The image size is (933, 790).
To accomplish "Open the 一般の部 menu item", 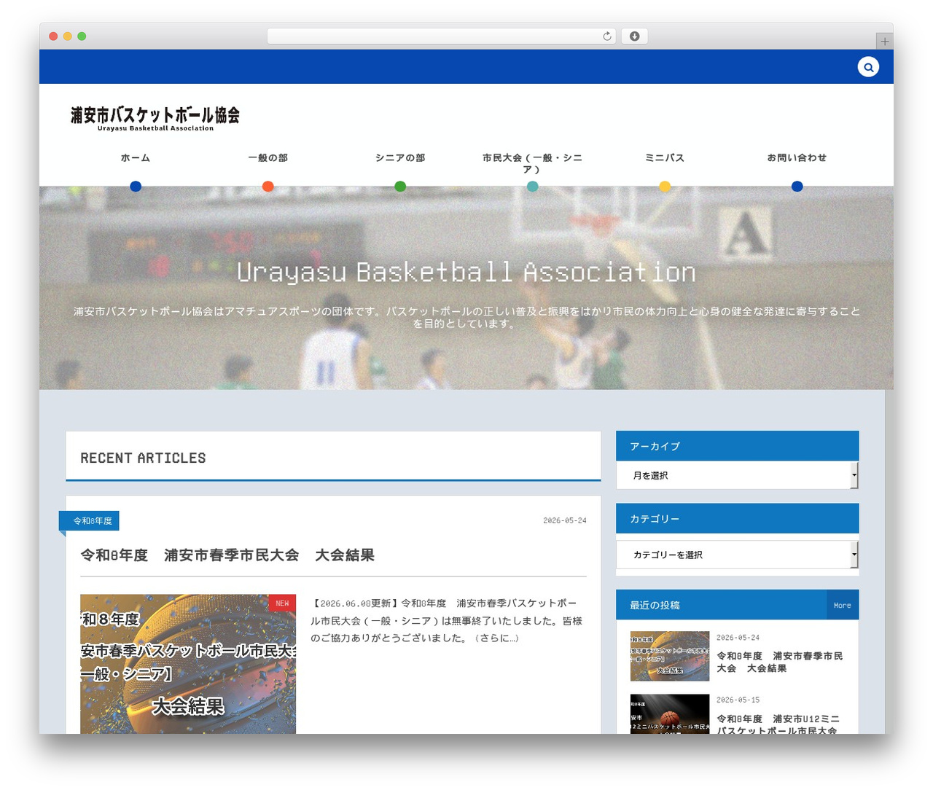I will (x=268, y=158).
